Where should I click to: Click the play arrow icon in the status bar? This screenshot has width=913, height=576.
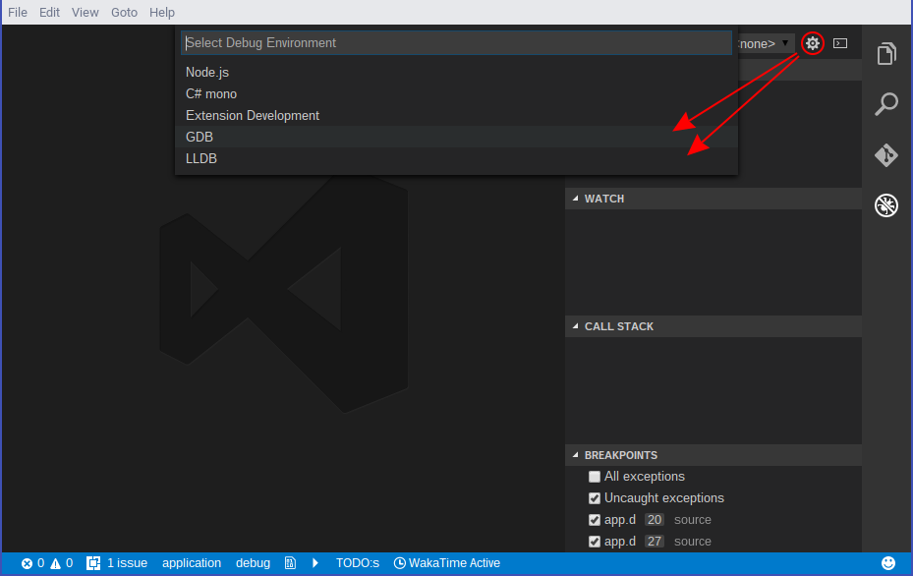[x=315, y=563]
